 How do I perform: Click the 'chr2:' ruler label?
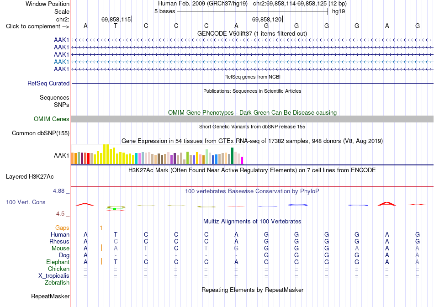[63, 19]
